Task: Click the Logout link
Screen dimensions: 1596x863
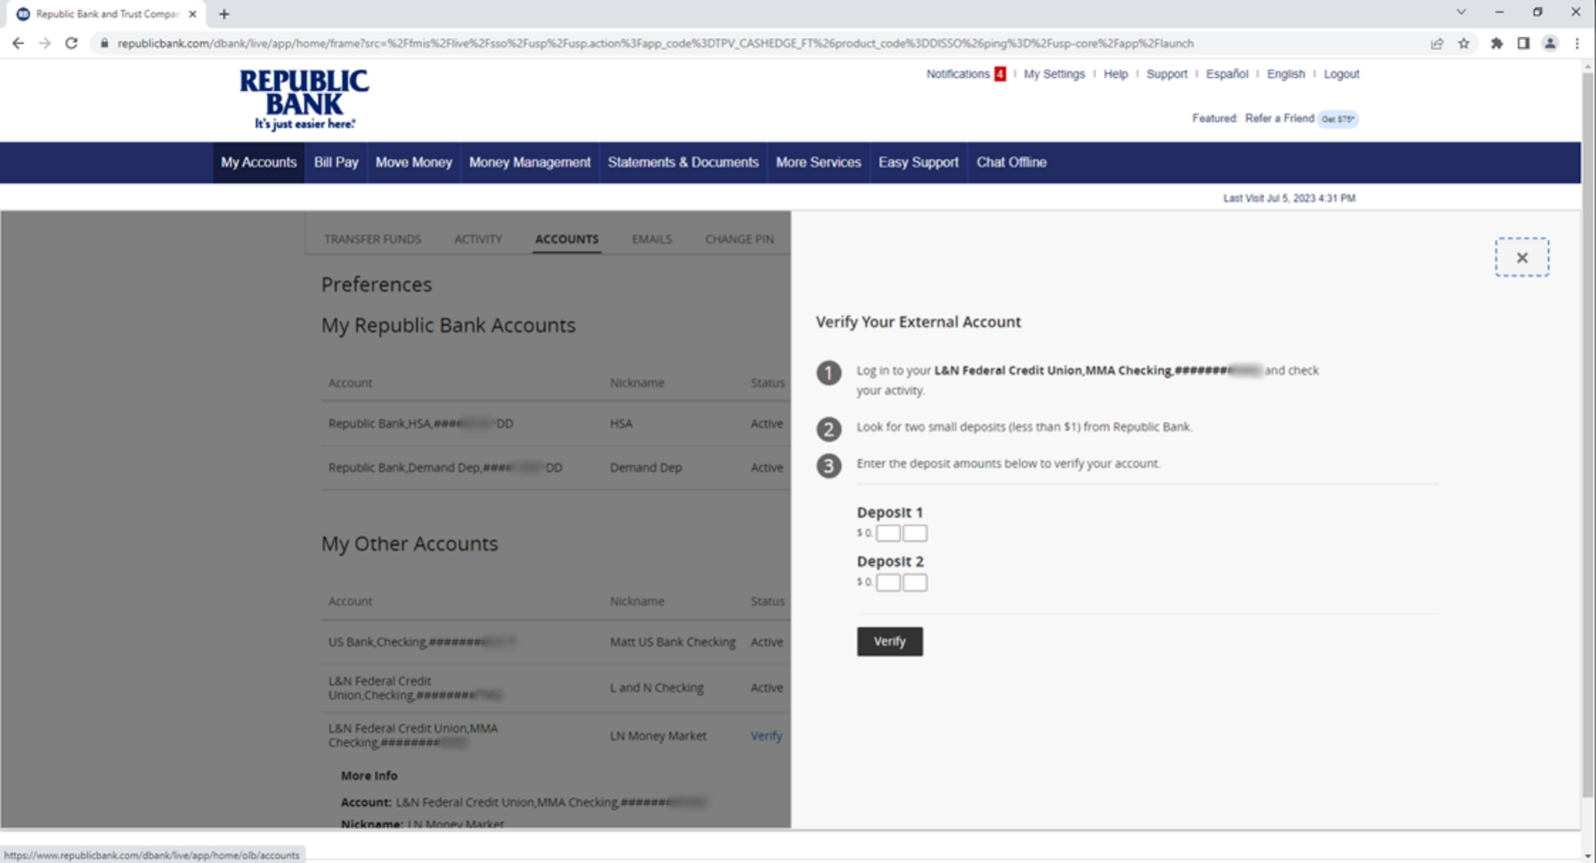Action: pyautogui.click(x=1341, y=74)
